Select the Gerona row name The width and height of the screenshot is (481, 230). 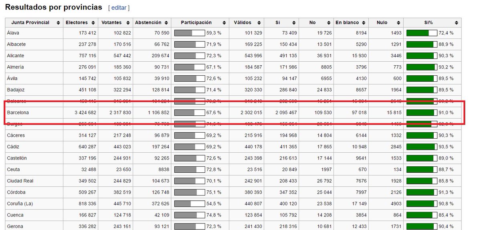(15, 226)
